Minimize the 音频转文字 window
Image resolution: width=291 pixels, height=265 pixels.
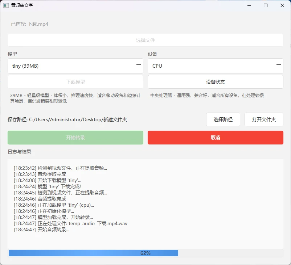point(249,6)
